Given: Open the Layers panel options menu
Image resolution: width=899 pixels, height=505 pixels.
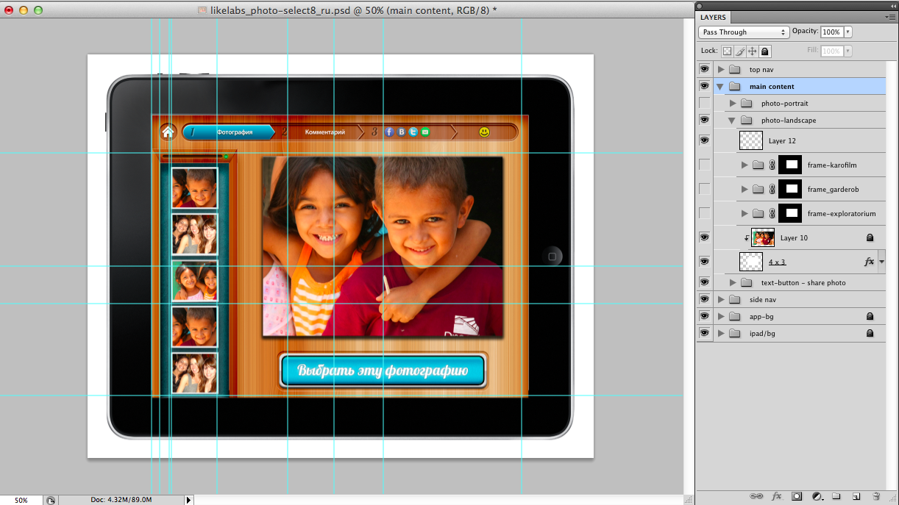Looking at the screenshot, I should (x=890, y=17).
